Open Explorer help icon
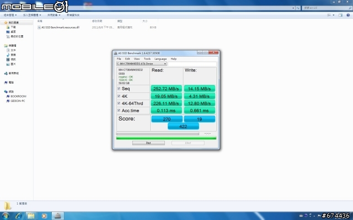Viewport: 353px width, 220px height. coord(348,15)
